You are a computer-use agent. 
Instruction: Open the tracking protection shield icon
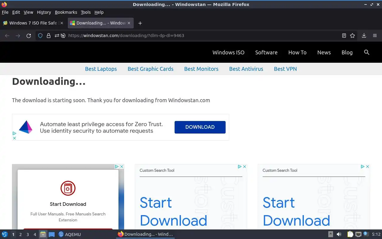40,36
